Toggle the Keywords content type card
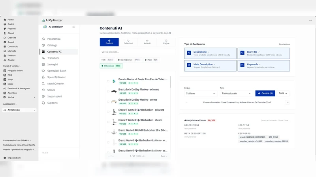Image resolution: width=316 pixels, height=177 pixels. 263,66
